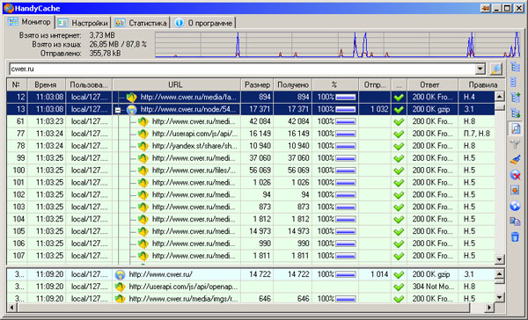Sort by the Пользова... column header

click(x=89, y=84)
